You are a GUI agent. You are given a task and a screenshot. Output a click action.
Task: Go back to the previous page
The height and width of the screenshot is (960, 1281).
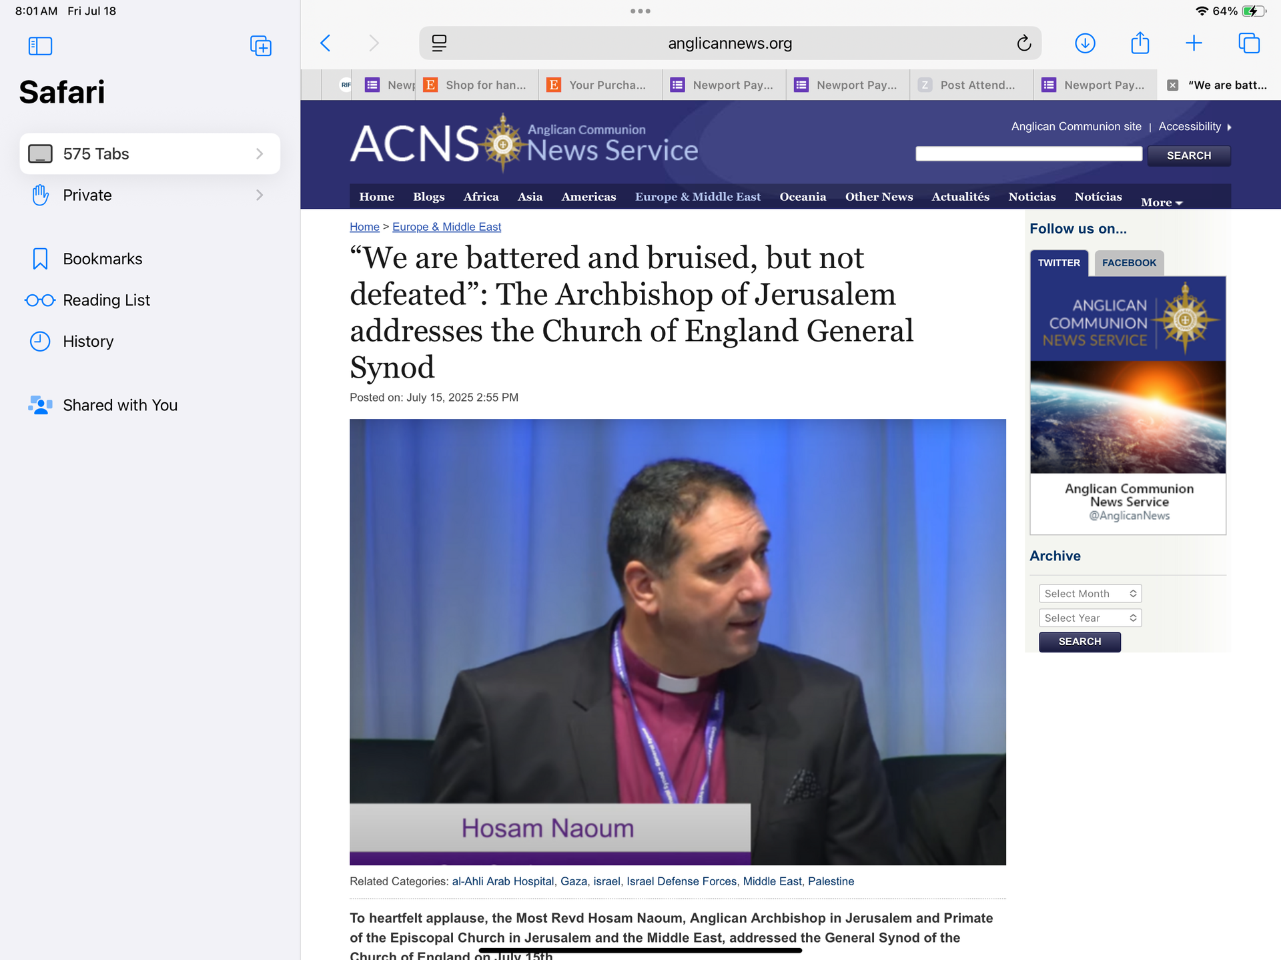click(326, 43)
